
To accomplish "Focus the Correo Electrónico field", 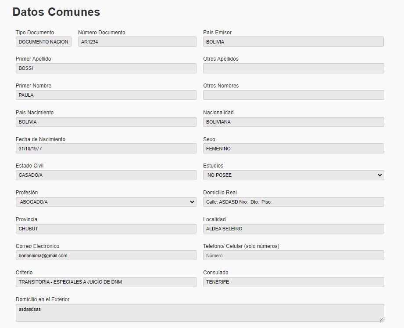I will point(106,255).
